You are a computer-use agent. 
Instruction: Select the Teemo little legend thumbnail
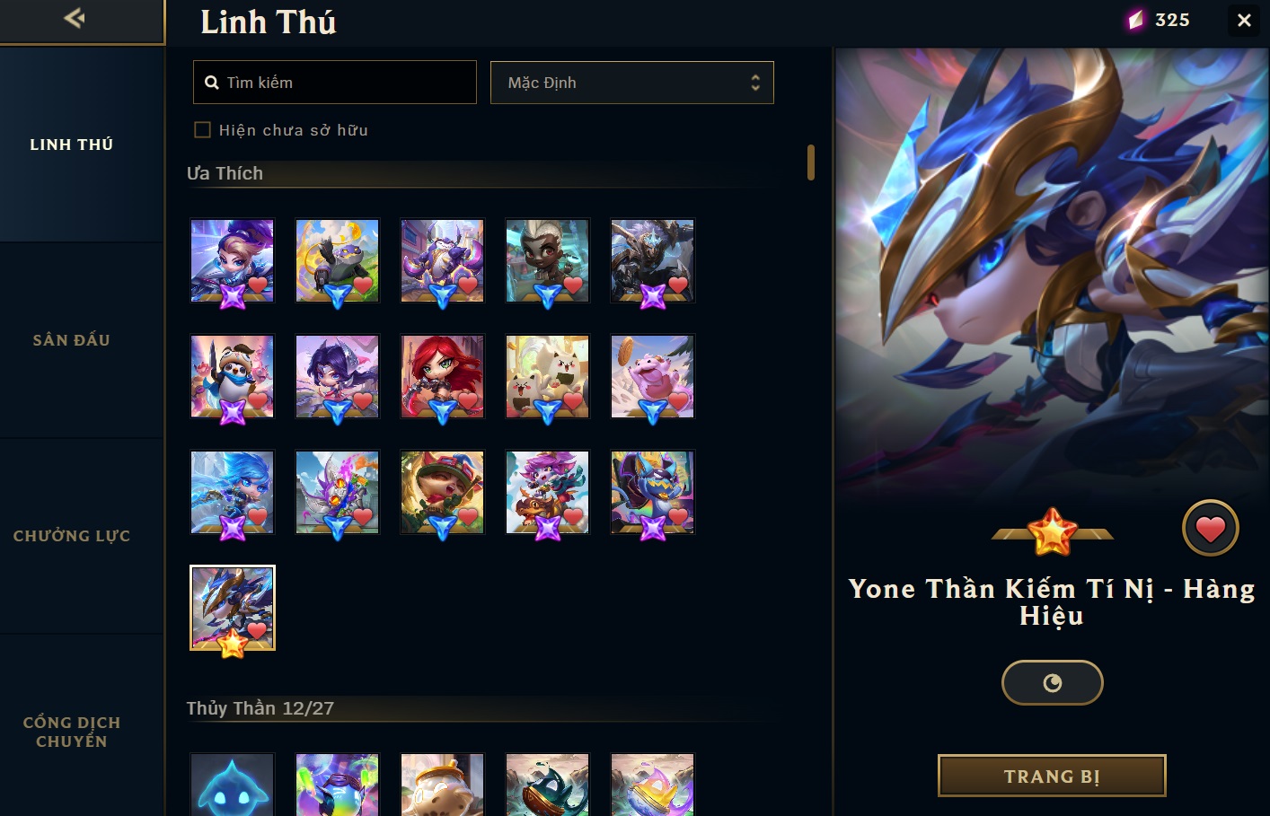[442, 493]
